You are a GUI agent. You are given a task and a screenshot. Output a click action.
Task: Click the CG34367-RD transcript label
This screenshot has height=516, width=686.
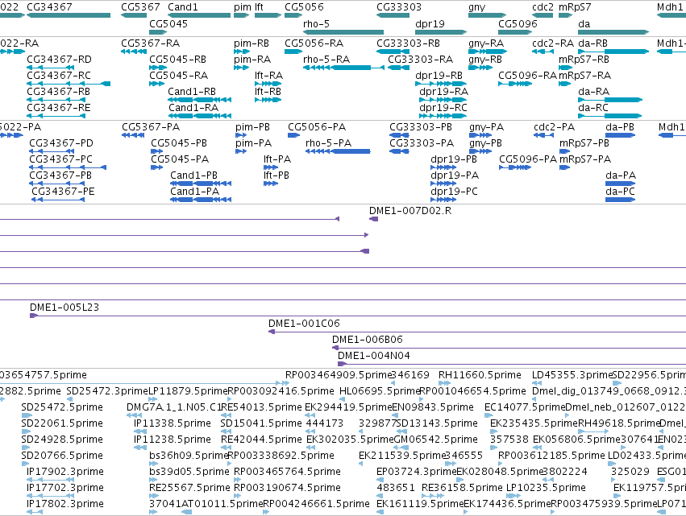tap(59, 60)
